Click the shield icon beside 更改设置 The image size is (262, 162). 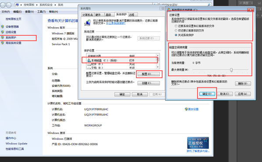(x=186, y=109)
